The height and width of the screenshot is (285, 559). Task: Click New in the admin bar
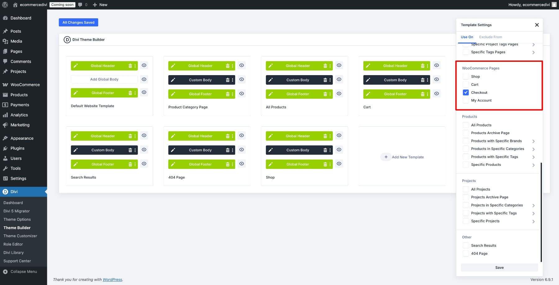(100, 5)
